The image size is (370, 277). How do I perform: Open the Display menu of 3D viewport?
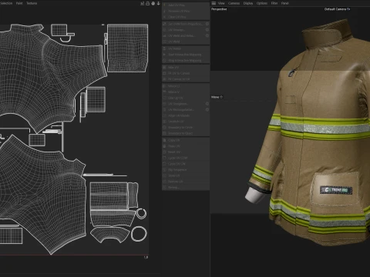point(248,3)
